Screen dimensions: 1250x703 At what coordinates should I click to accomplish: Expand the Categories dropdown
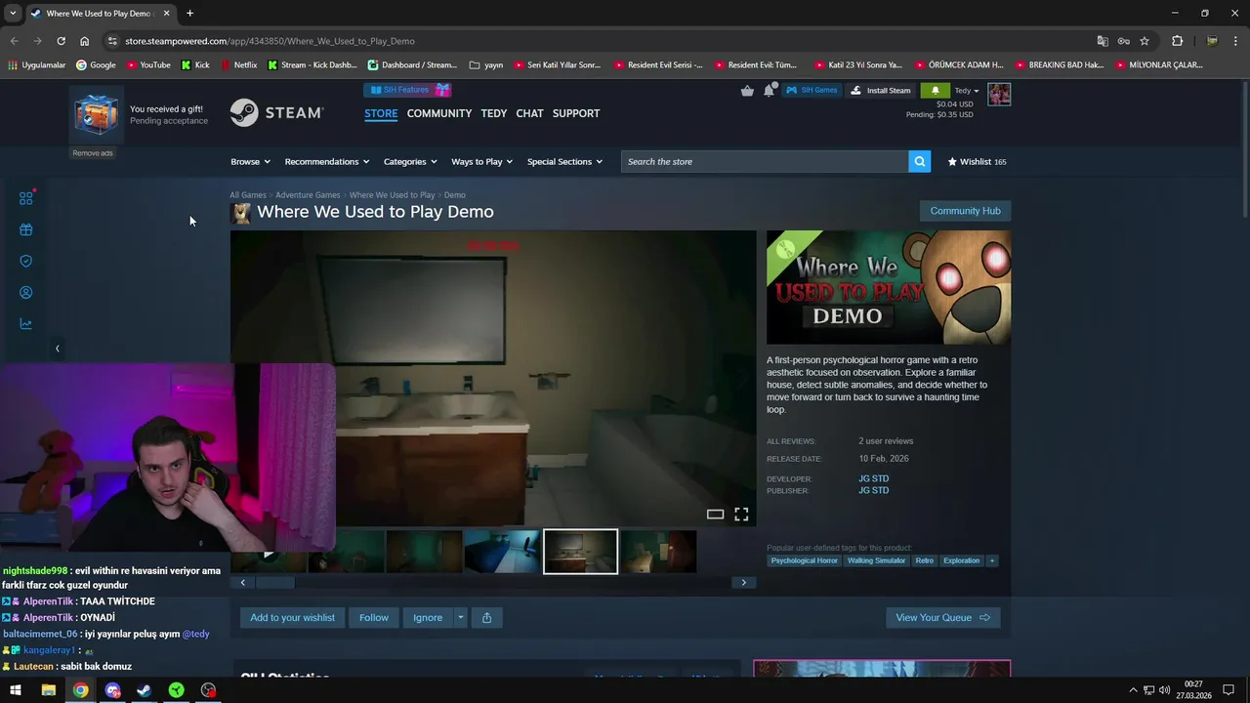(x=410, y=162)
